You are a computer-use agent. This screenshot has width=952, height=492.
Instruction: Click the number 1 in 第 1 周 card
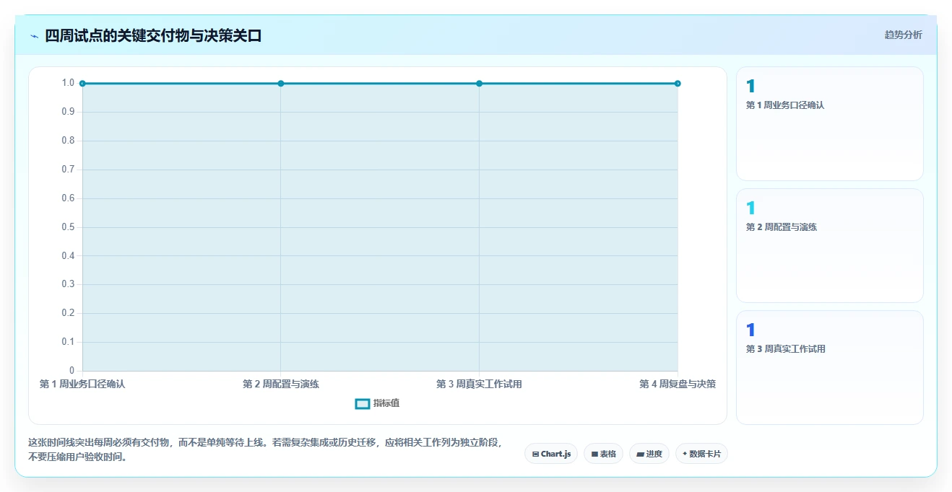(750, 87)
